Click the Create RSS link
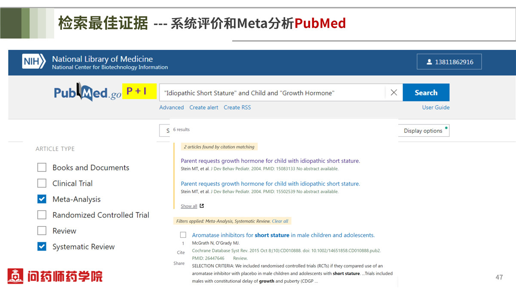Image resolution: width=516 pixels, height=290 pixels. 237,107
